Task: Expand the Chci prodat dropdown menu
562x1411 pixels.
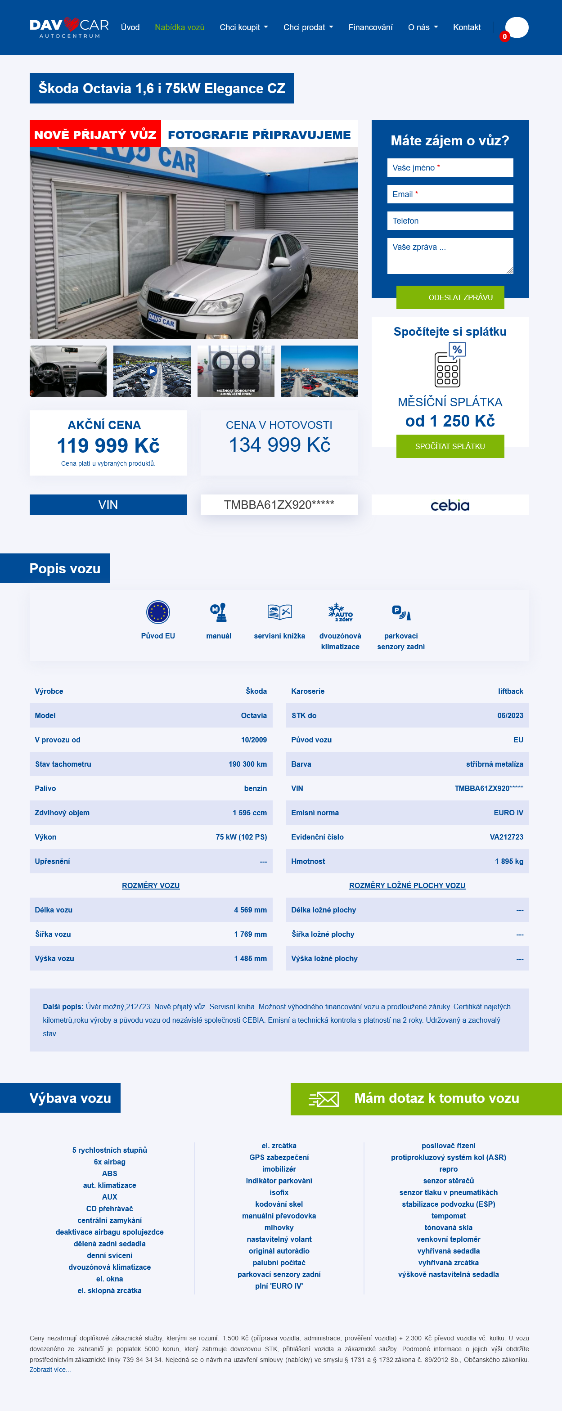Action: [308, 27]
